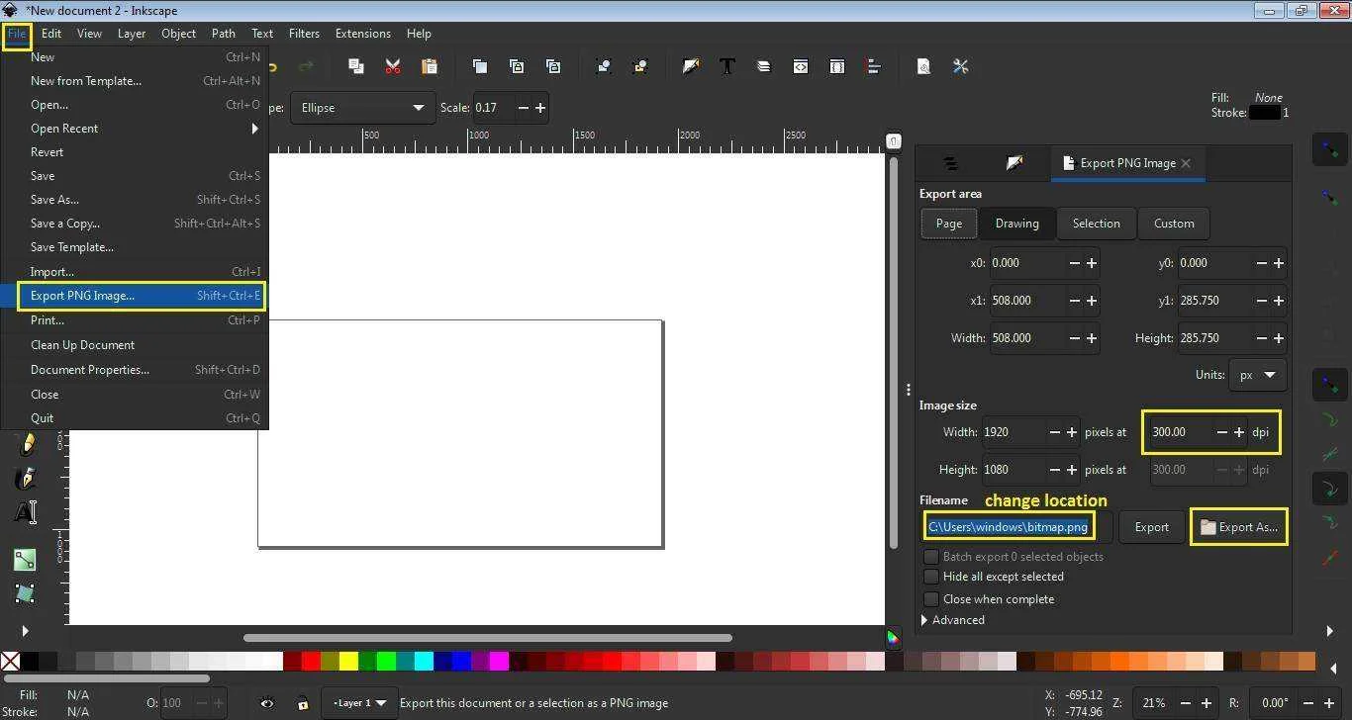Increase image DPI with plus button
This screenshot has height=720, width=1352.
click(x=1239, y=432)
